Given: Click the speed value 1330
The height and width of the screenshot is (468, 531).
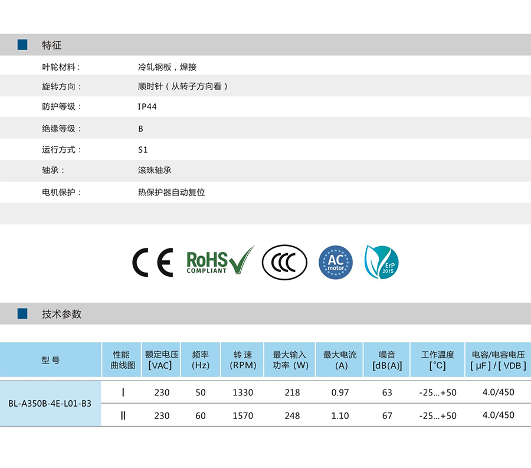Looking at the screenshot, I should [243, 392].
